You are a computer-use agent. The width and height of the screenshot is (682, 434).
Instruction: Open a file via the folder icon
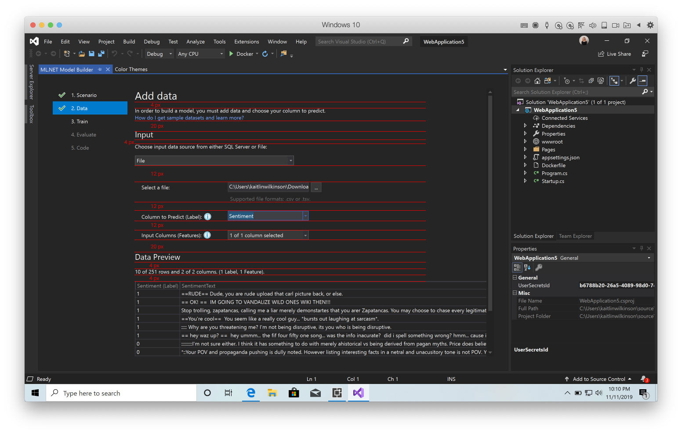[x=81, y=54]
